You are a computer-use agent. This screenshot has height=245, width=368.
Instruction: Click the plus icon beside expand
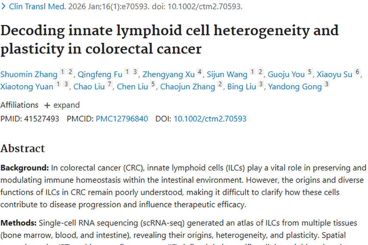pos(47,105)
